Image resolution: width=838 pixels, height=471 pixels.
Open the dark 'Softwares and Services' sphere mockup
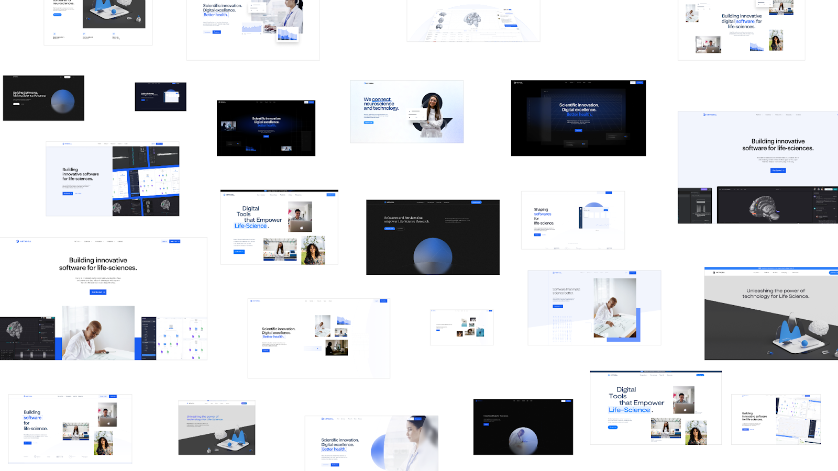[x=433, y=237]
